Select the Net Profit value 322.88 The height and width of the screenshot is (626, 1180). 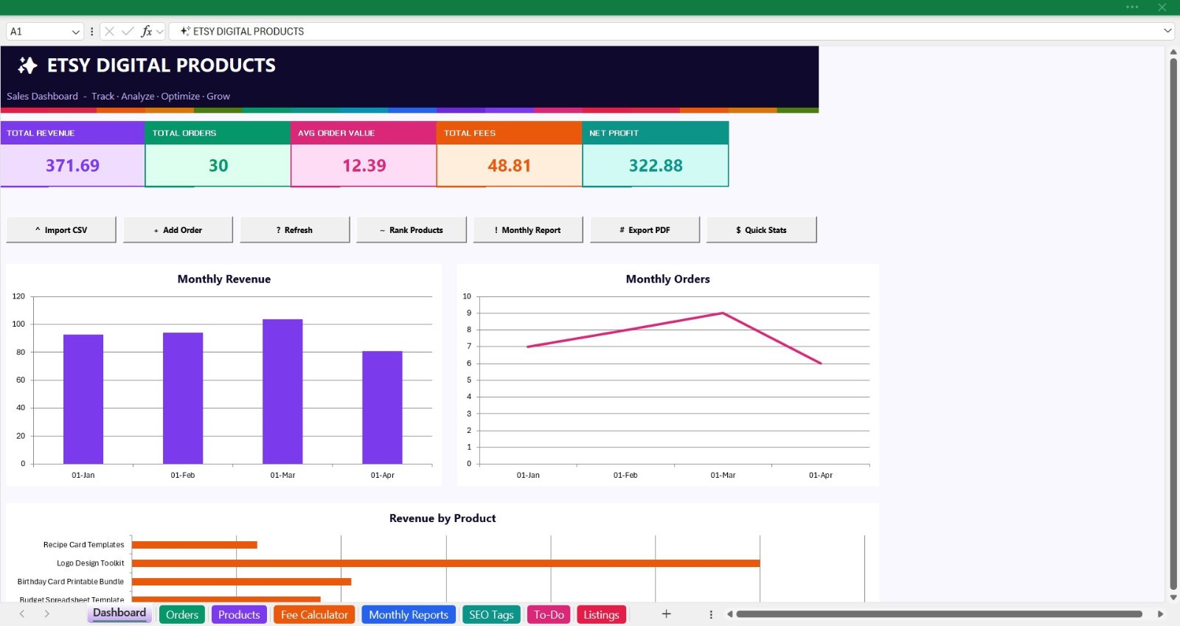656,165
